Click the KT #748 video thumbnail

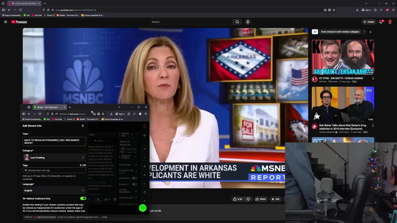click(343, 57)
